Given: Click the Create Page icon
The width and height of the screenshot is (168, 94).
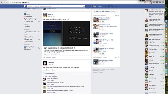Looking at the screenshot, I should 25,42.
